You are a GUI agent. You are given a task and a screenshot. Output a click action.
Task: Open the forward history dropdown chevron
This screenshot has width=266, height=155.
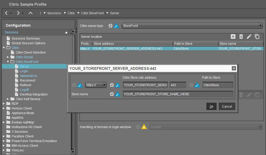[x=23, y=13]
